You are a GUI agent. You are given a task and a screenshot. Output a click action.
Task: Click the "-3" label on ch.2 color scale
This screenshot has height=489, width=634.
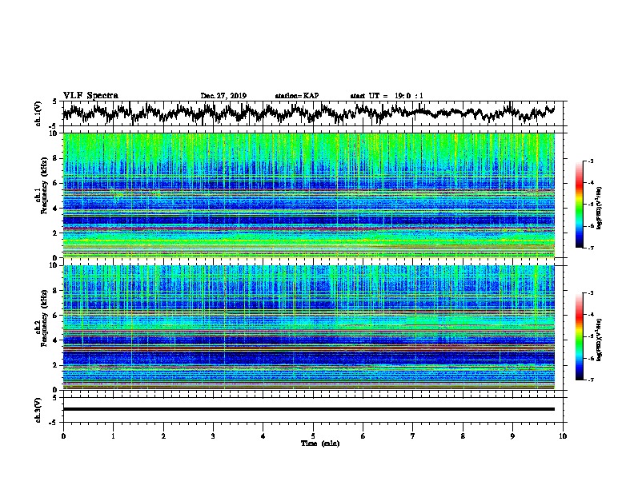point(591,293)
